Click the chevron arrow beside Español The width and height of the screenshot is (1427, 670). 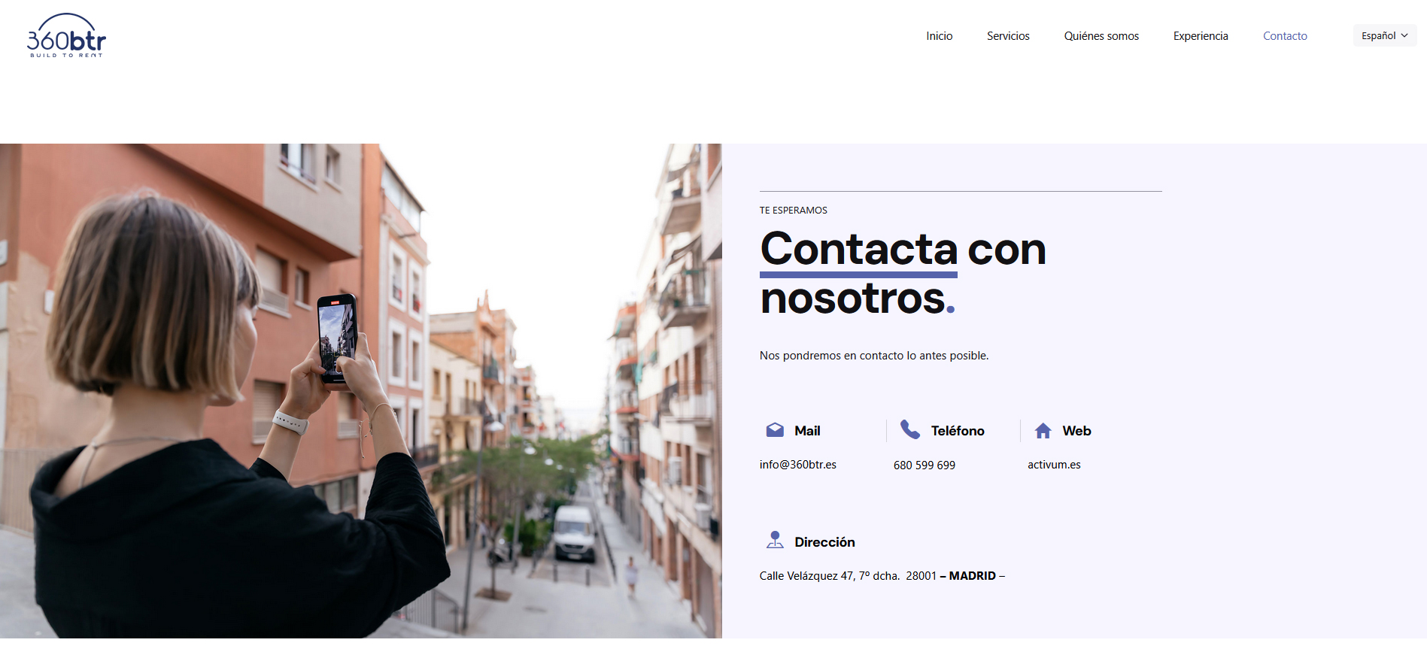(1404, 35)
